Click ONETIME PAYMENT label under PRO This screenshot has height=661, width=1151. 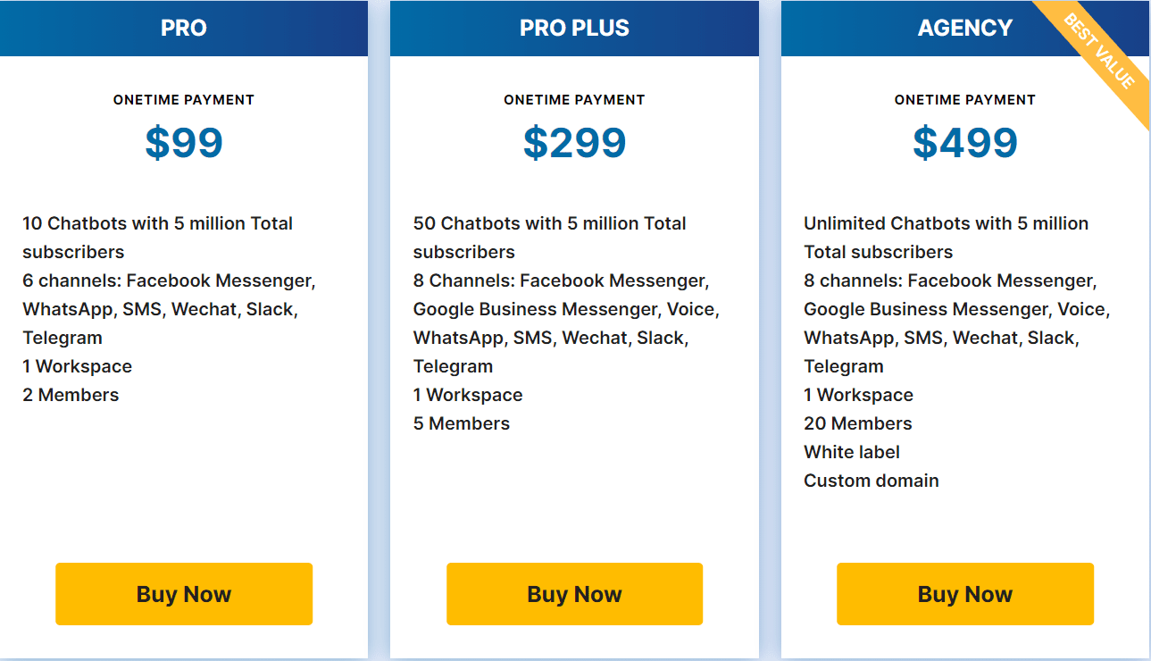pos(183,100)
